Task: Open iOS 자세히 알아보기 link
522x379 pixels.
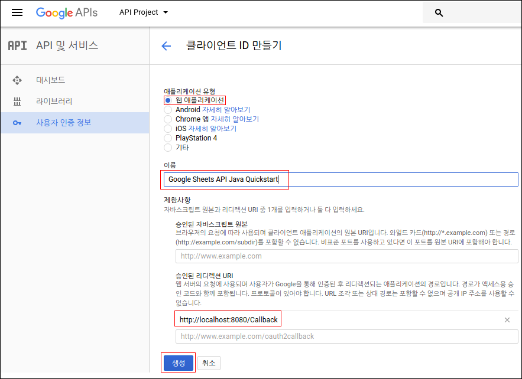Action: click(x=212, y=128)
